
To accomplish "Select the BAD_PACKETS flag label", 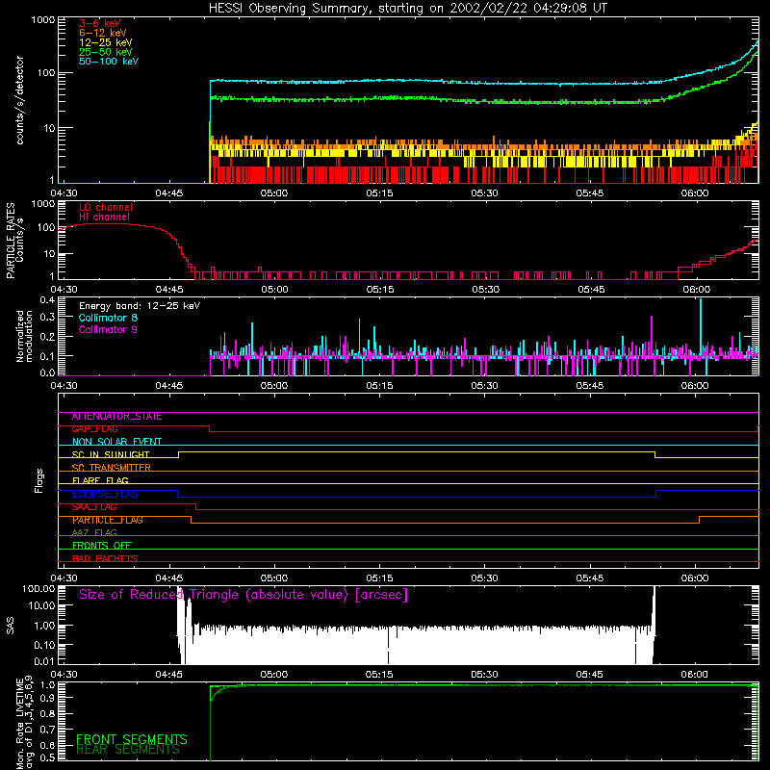I will (105, 558).
